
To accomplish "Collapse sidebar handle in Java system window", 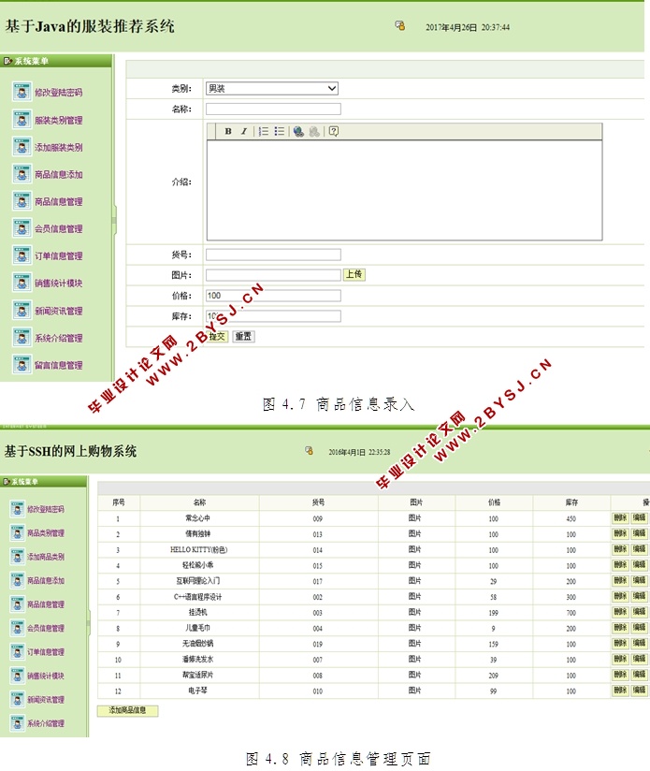I will coord(114,219).
